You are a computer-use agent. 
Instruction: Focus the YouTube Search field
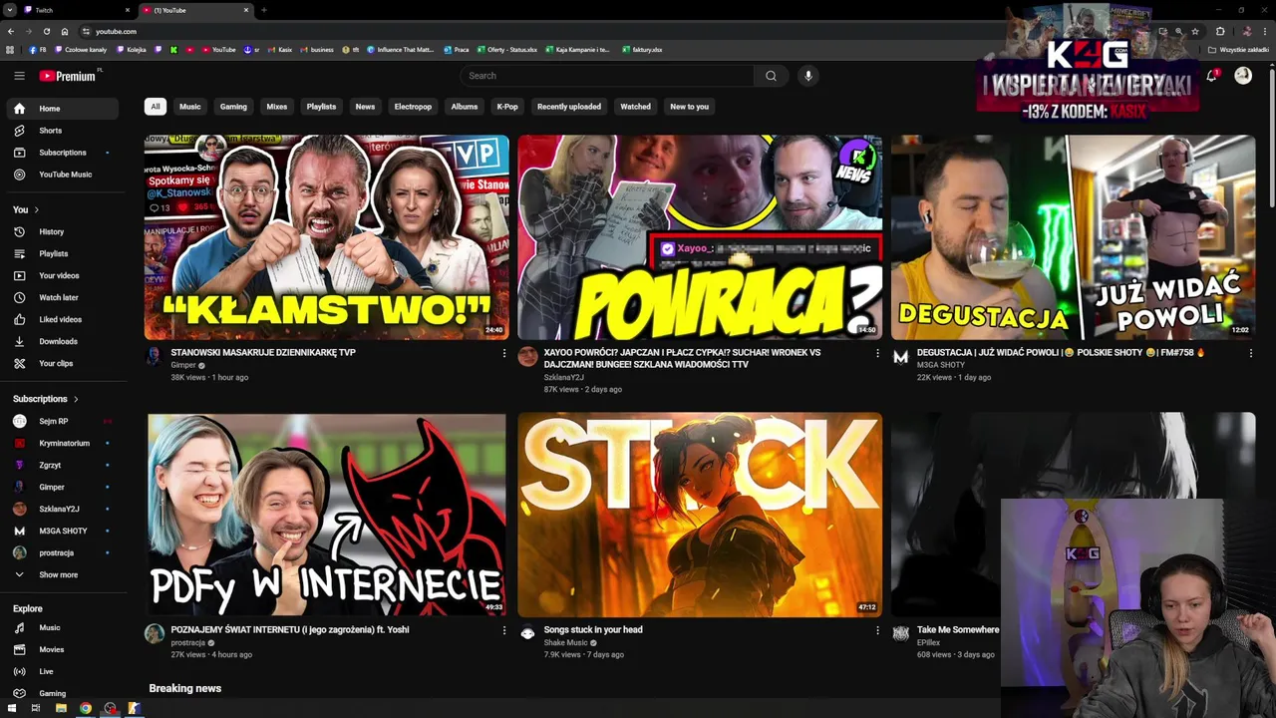608,76
